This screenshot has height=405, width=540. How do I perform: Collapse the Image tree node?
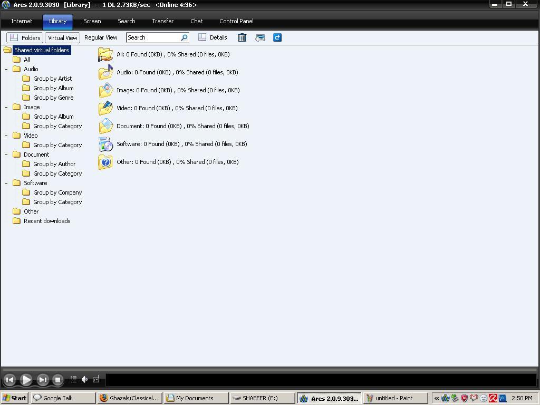[x=6, y=107]
